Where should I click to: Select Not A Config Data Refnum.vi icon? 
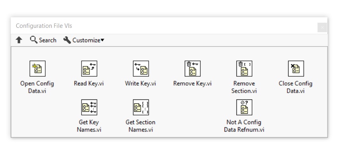coord(244,107)
